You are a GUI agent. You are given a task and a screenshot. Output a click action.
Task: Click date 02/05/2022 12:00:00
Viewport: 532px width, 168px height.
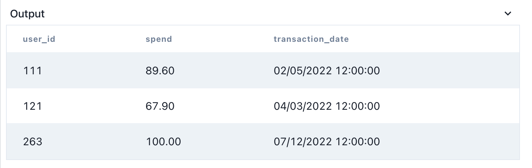(x=327, y=71)
